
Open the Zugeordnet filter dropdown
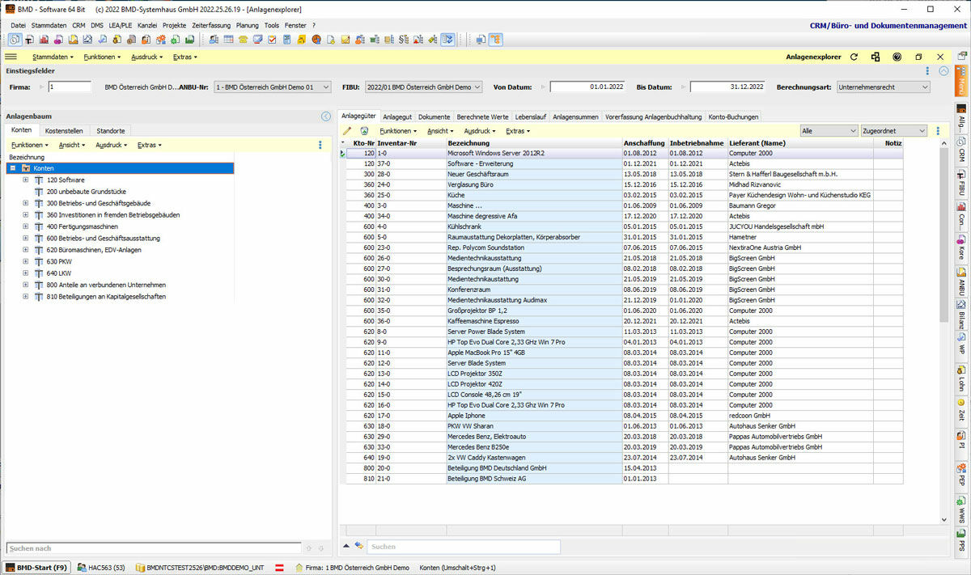894,131
